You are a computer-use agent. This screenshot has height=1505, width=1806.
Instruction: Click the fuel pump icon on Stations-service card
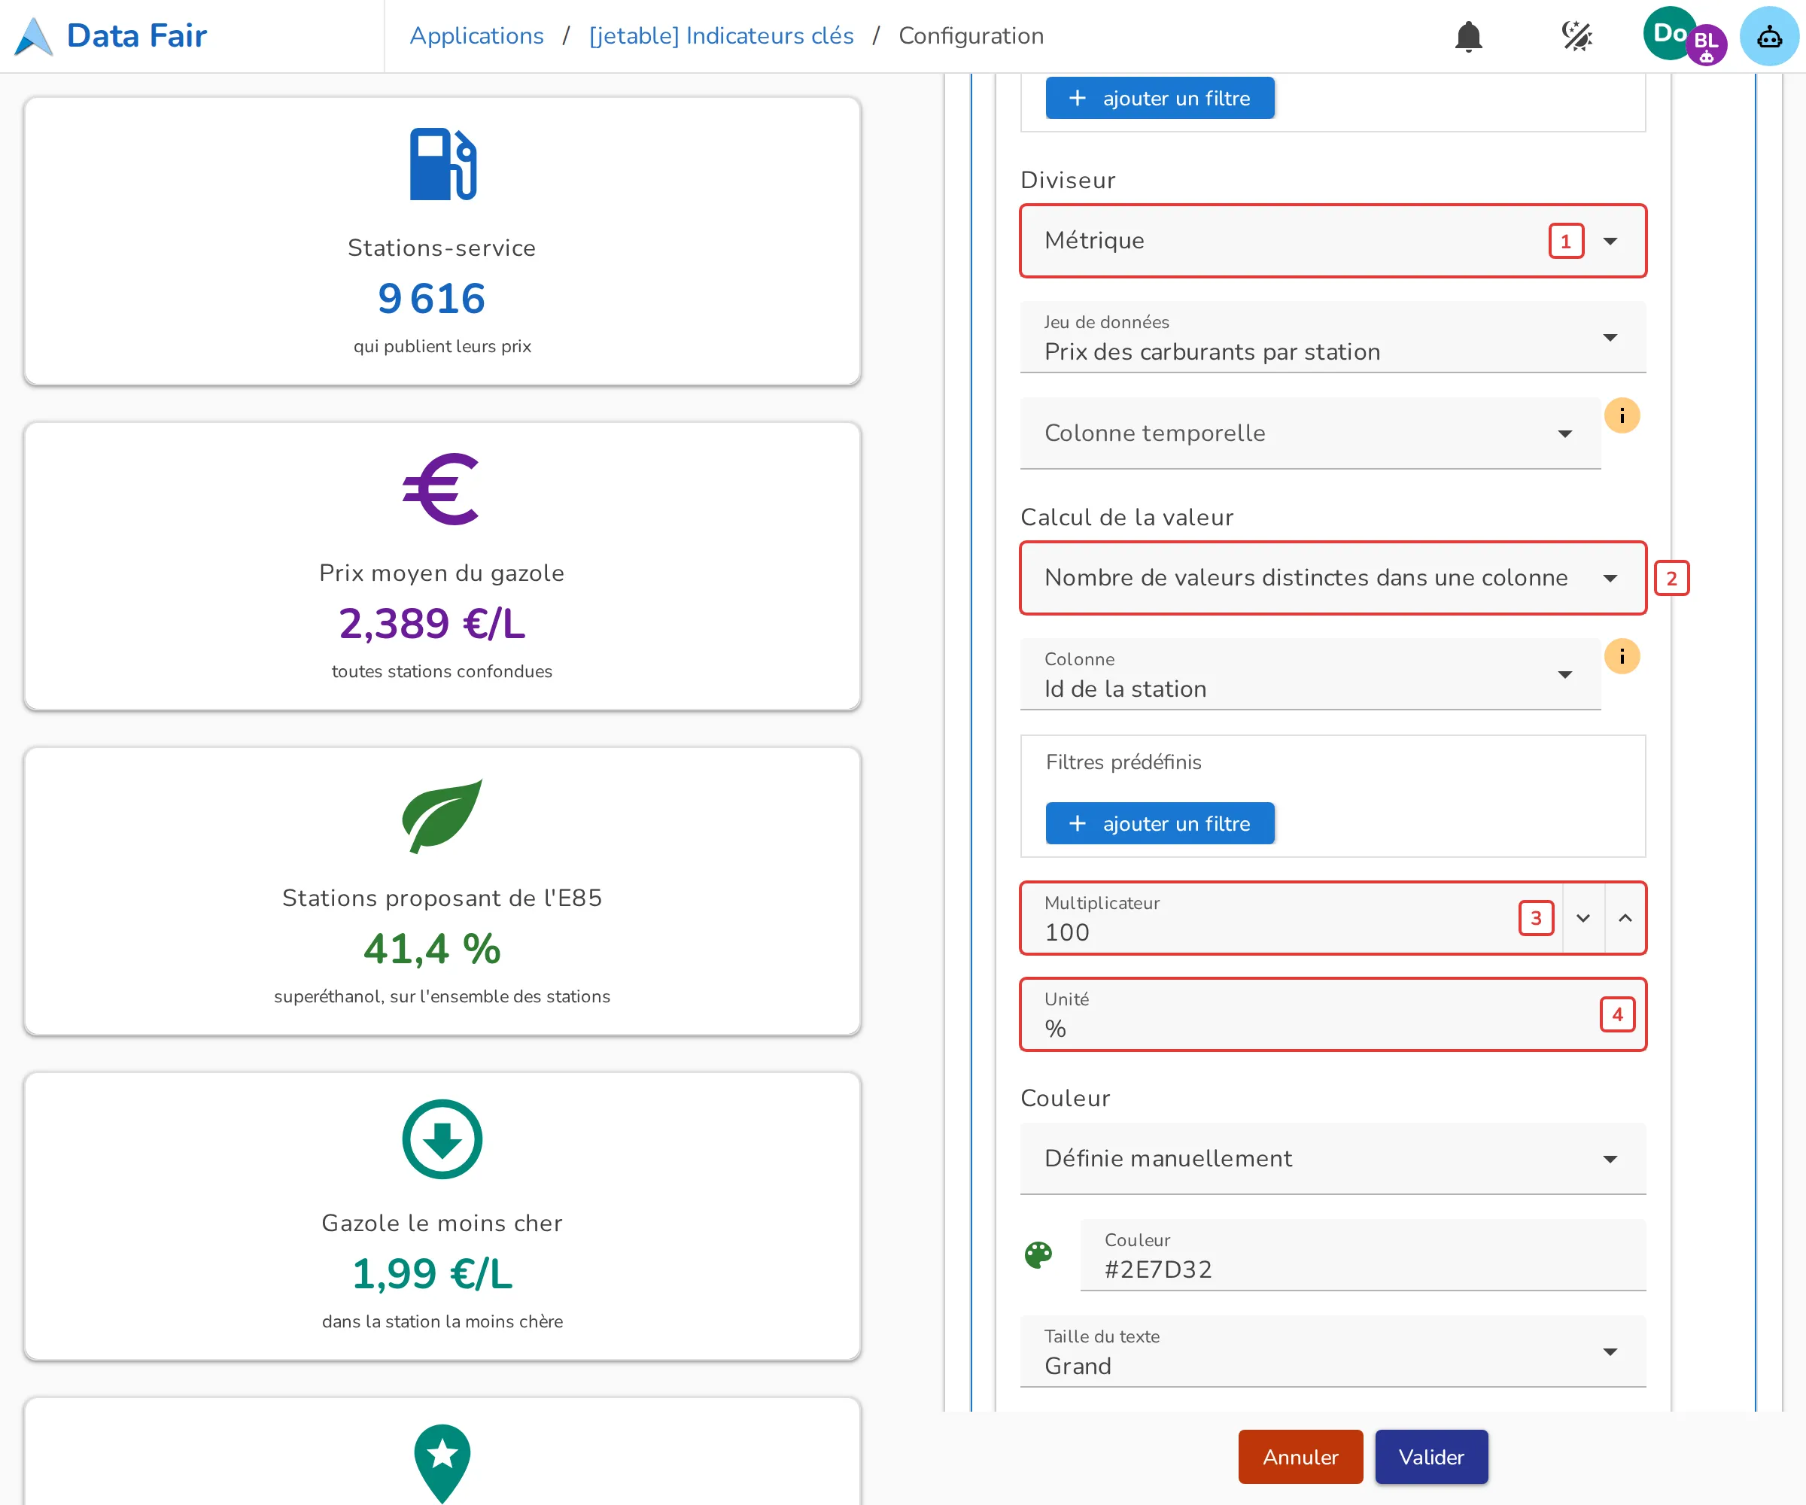pos(443,163)
